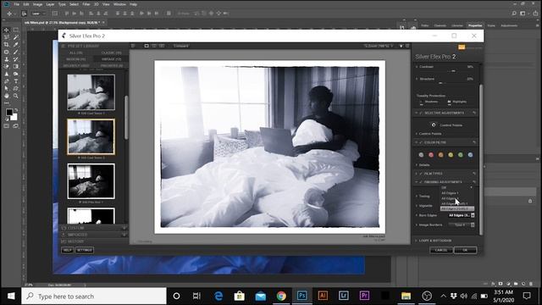Open Photoshop search icon in options bar

pyautogui.click(x=514, y=14)
